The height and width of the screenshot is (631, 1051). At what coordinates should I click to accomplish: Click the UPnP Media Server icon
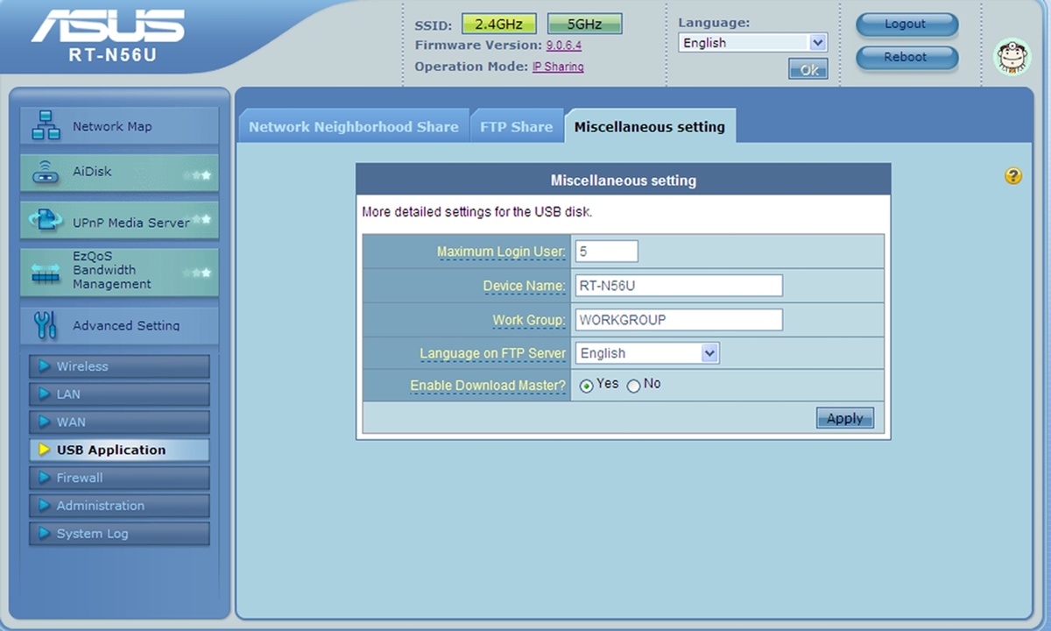pos(46,220)
